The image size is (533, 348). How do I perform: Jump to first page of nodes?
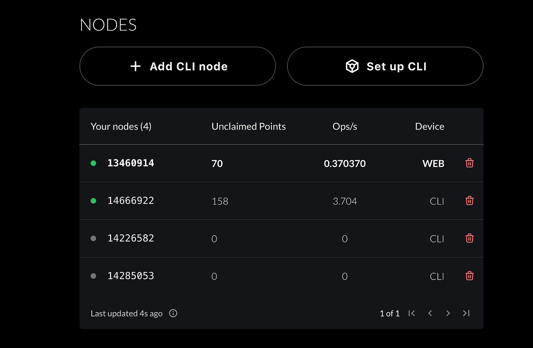pyautogui.click(x=412, y=313)
